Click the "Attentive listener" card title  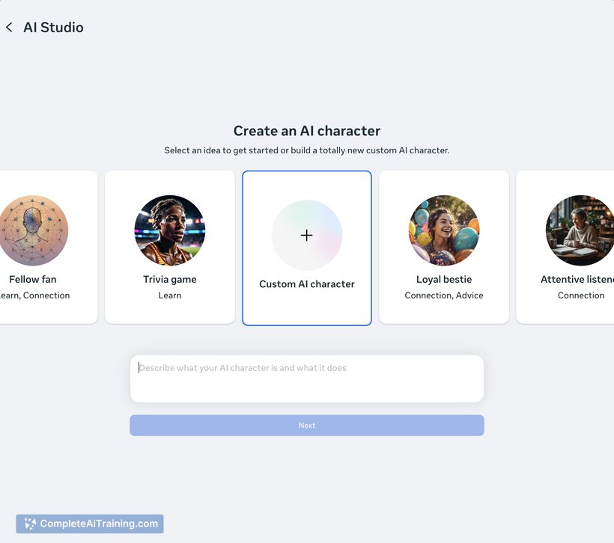click(x=577, y=280)
